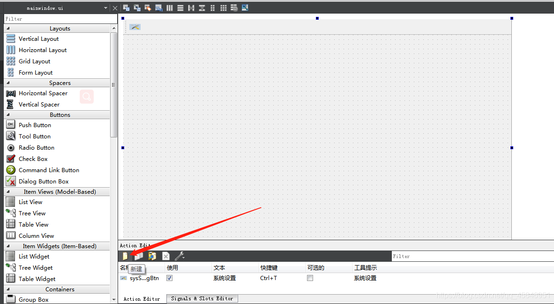The width and height of the screenshot is (554, 304).
Task: Collapse the Layouts section header
Action: pos(60,28)
